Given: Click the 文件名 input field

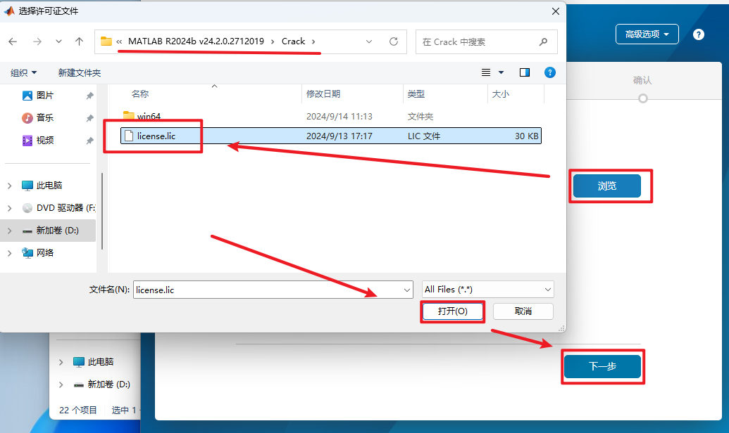Looking at the screenshot, I should (268, 290).
